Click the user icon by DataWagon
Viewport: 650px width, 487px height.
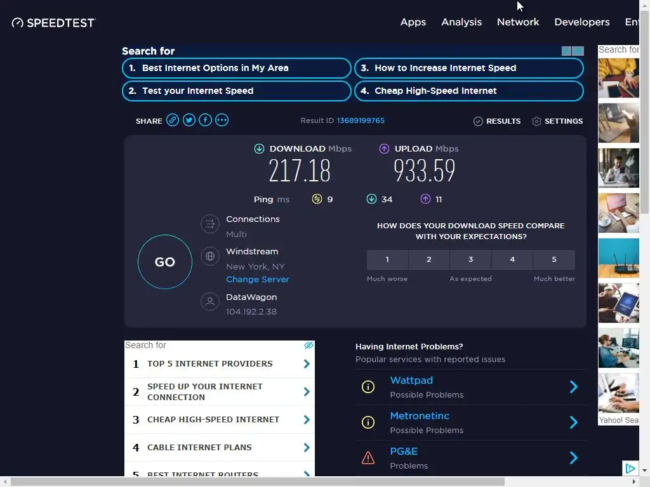point(210,302)
